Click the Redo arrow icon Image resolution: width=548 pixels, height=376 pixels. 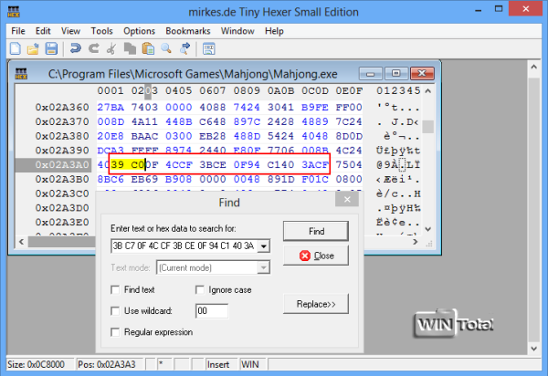(x=93, y=48)
